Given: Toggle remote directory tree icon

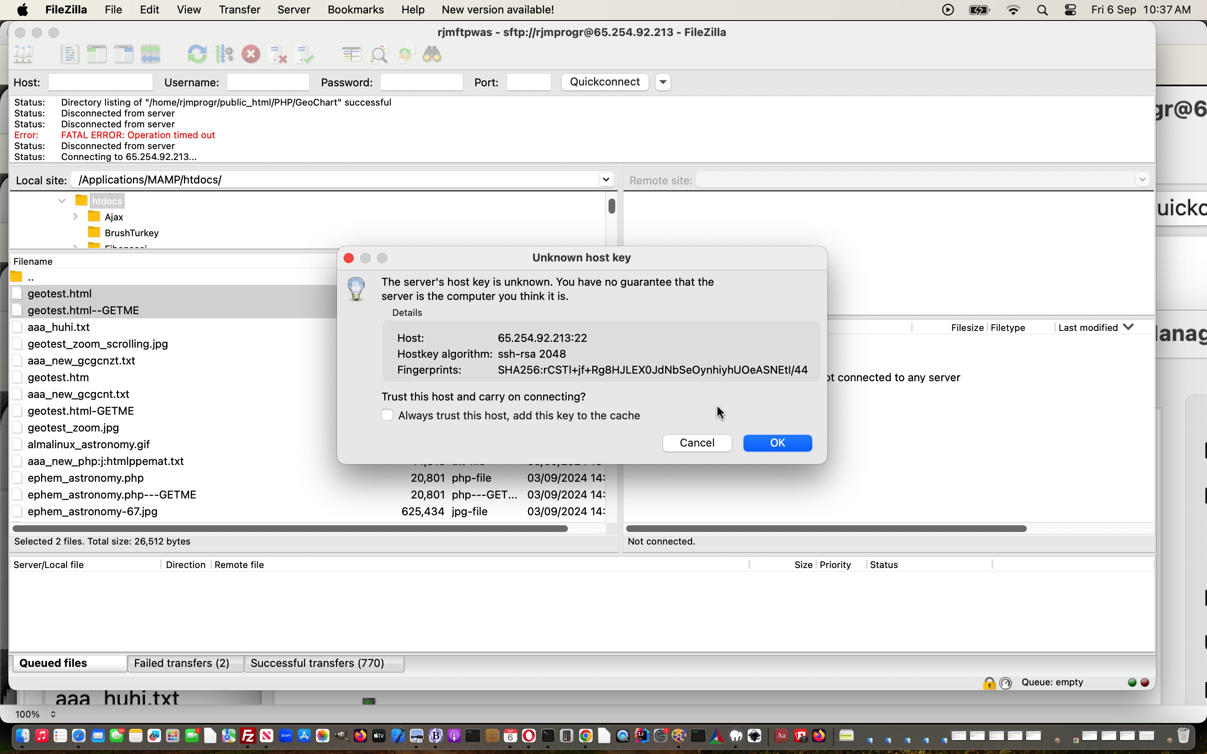Looking at the screenshot, I should point(123,54).
